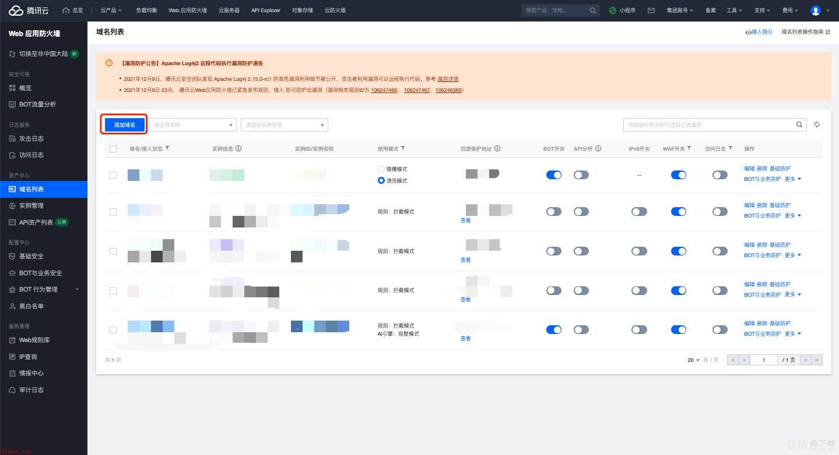This screenshot has height=455, width=839.
Task: Open the user avatar menu
Action: [x=816, y=10]
